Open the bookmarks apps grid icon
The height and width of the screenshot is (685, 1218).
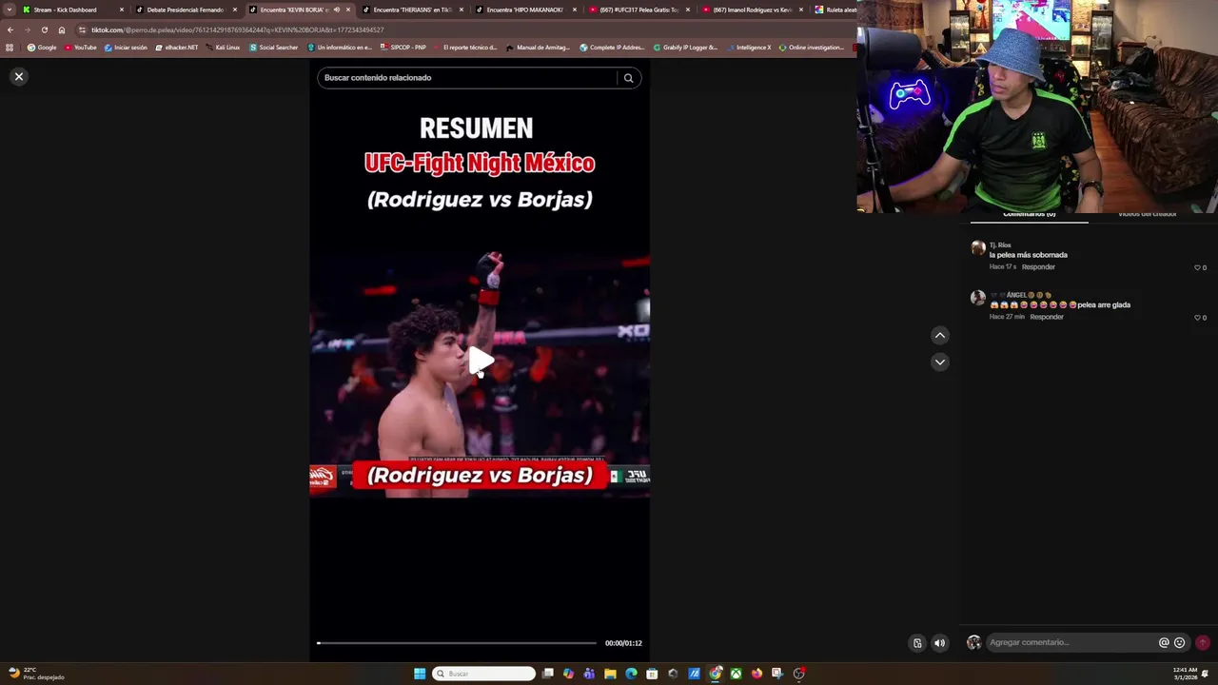[x=10, y=48]
